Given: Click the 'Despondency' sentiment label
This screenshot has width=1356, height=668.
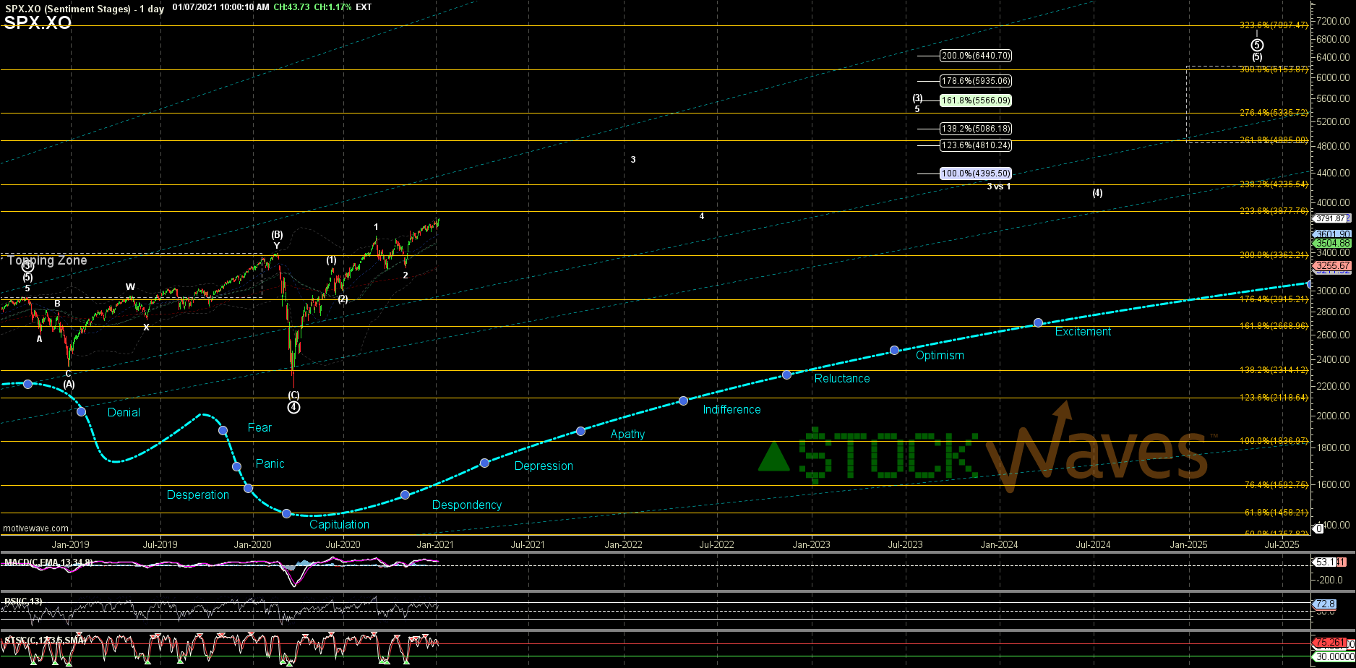Looking at the screenshot, I should (x=466, y=505).
